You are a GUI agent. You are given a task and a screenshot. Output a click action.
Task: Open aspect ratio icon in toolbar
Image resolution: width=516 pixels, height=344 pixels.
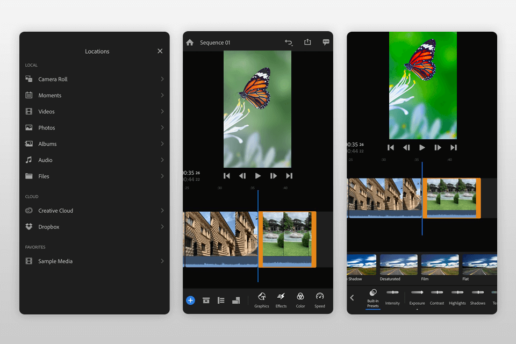click(236, 300)
